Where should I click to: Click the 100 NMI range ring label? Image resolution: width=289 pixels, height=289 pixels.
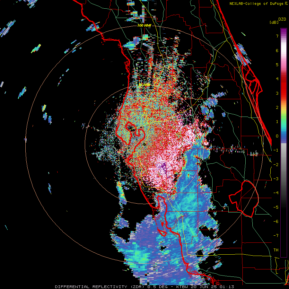tap(144, 25)
